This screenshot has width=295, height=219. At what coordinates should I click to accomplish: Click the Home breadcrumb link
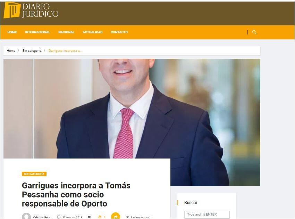pyautogui.click(x=11, y=51)
